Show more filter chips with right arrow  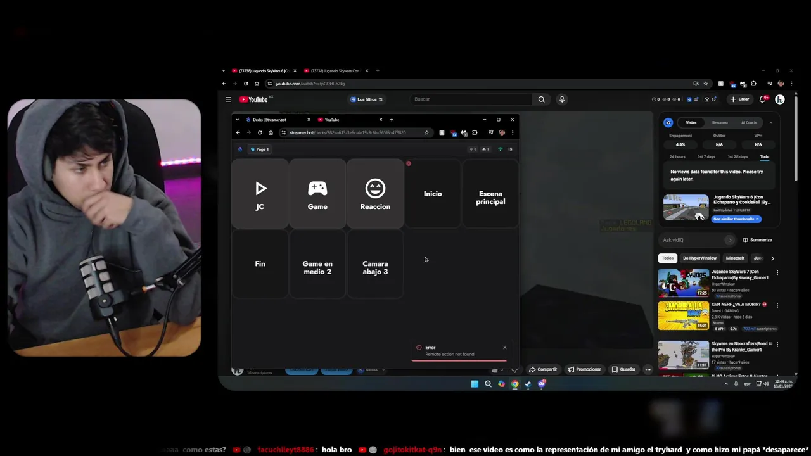click(772, 258)
